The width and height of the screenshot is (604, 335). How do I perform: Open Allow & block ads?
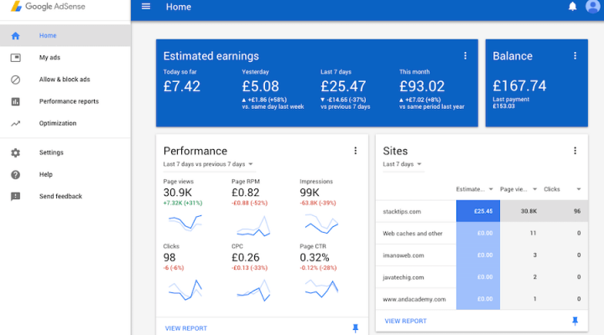(65, 80)
